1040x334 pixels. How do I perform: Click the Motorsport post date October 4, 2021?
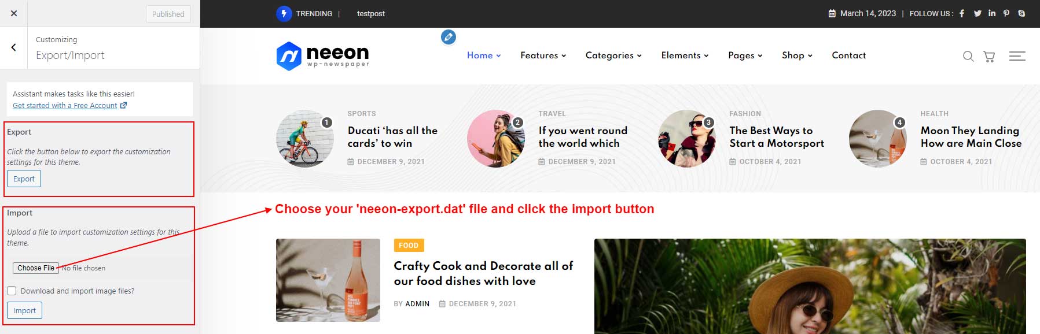(770, 162)
